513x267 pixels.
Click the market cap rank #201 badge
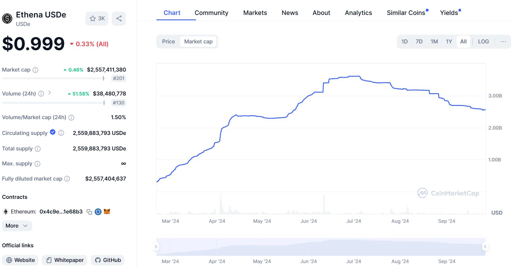(x=119, y=78)
